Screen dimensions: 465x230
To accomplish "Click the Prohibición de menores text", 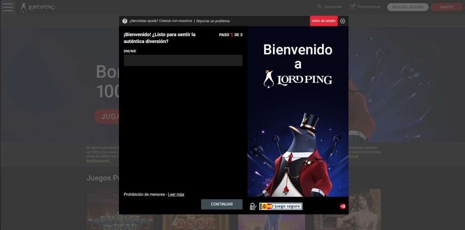I will [x=144, y=194].
